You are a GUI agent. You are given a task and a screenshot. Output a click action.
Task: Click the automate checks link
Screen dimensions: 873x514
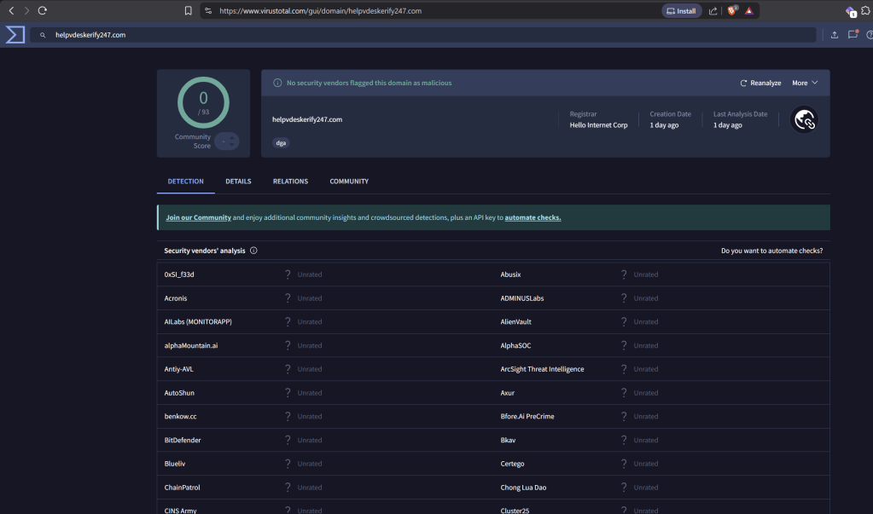coord(533,218)
